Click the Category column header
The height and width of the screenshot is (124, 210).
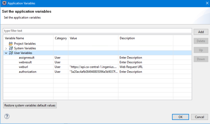[61, 38]
